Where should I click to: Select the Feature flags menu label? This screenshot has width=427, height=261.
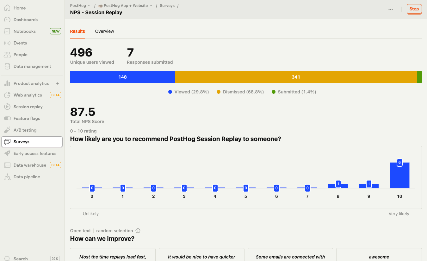point(27,118)
